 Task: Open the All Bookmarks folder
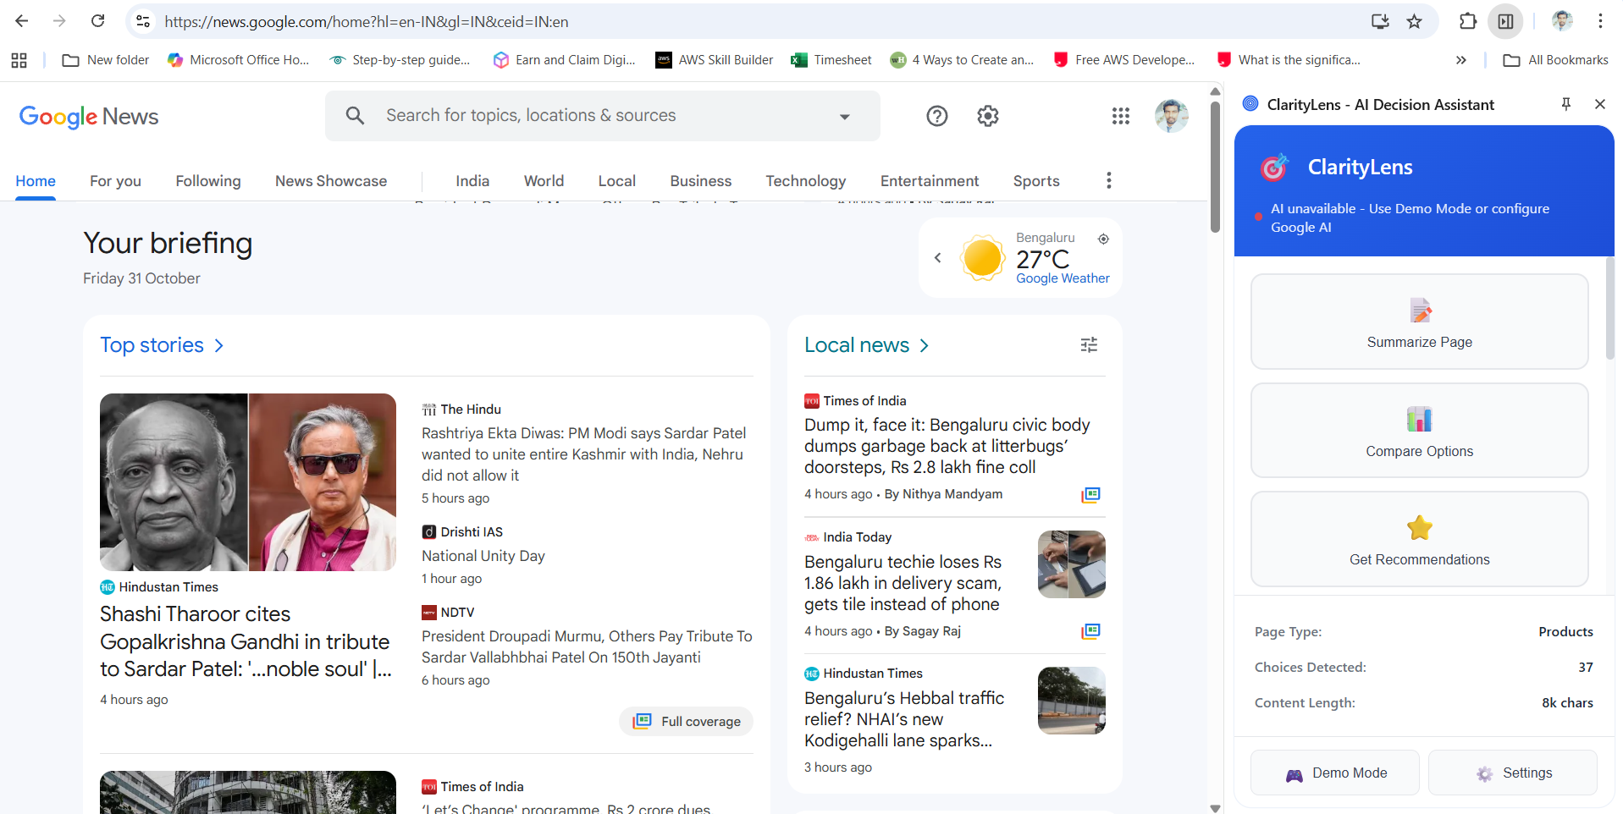click(1556, 60)
